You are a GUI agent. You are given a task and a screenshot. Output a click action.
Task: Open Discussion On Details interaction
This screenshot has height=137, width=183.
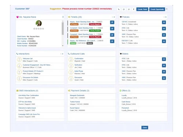(30, 77)
